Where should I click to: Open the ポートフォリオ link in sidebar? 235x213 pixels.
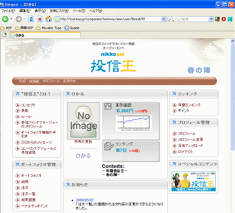click(x=31, y=175)
